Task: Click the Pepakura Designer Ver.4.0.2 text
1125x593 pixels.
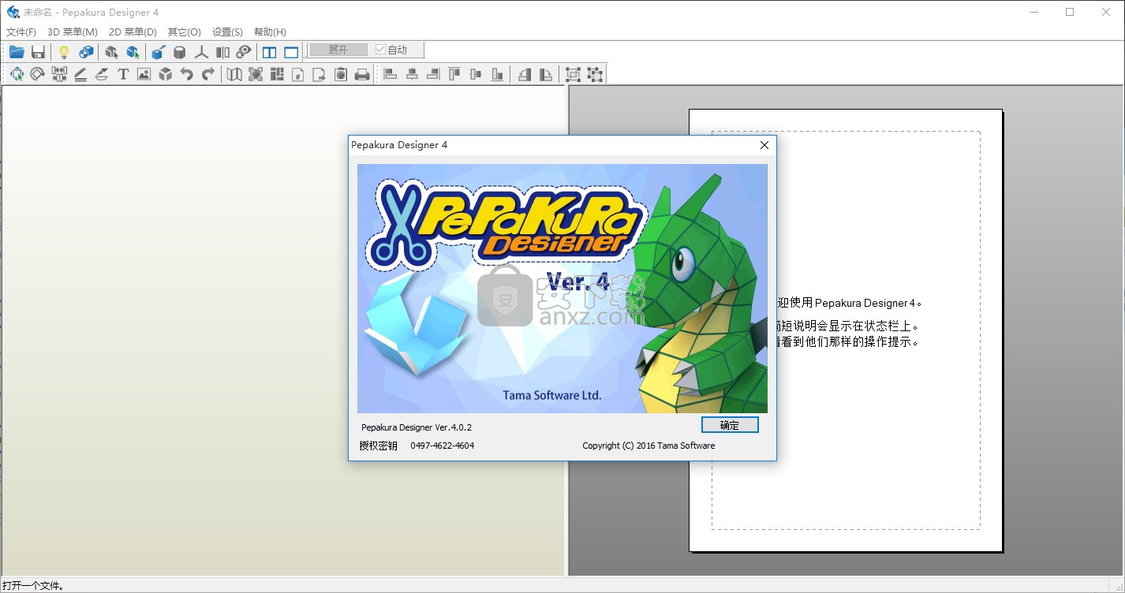Action: [417, 427]
